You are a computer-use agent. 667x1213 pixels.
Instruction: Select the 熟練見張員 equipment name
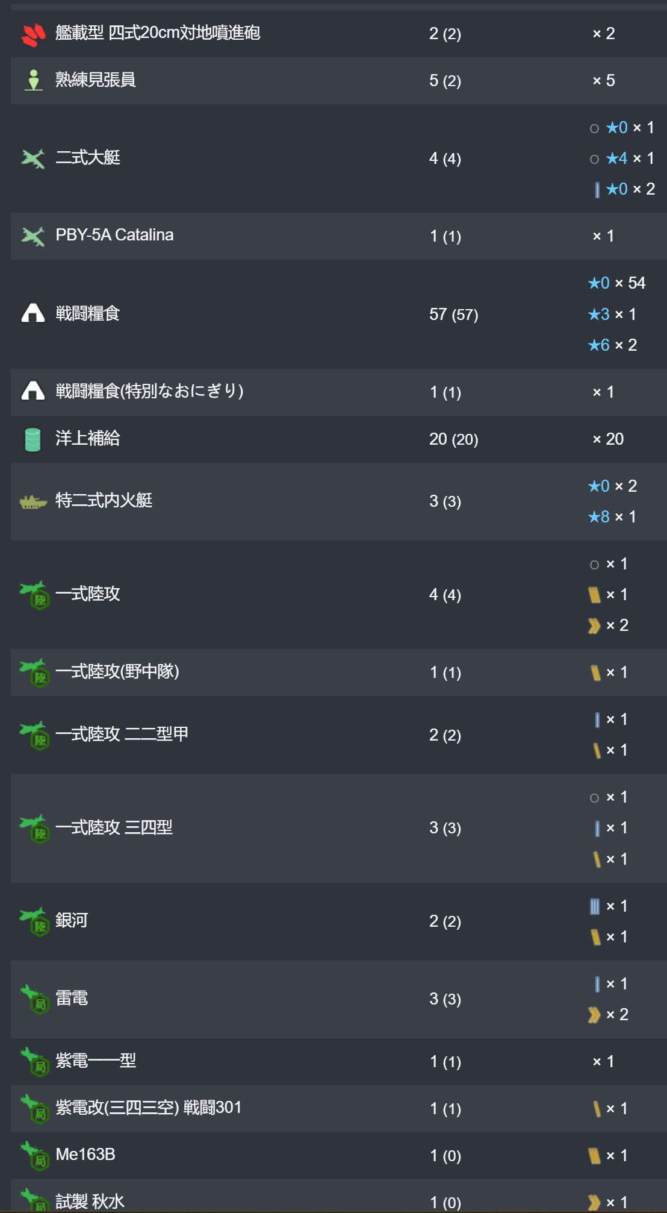[96, 80]
